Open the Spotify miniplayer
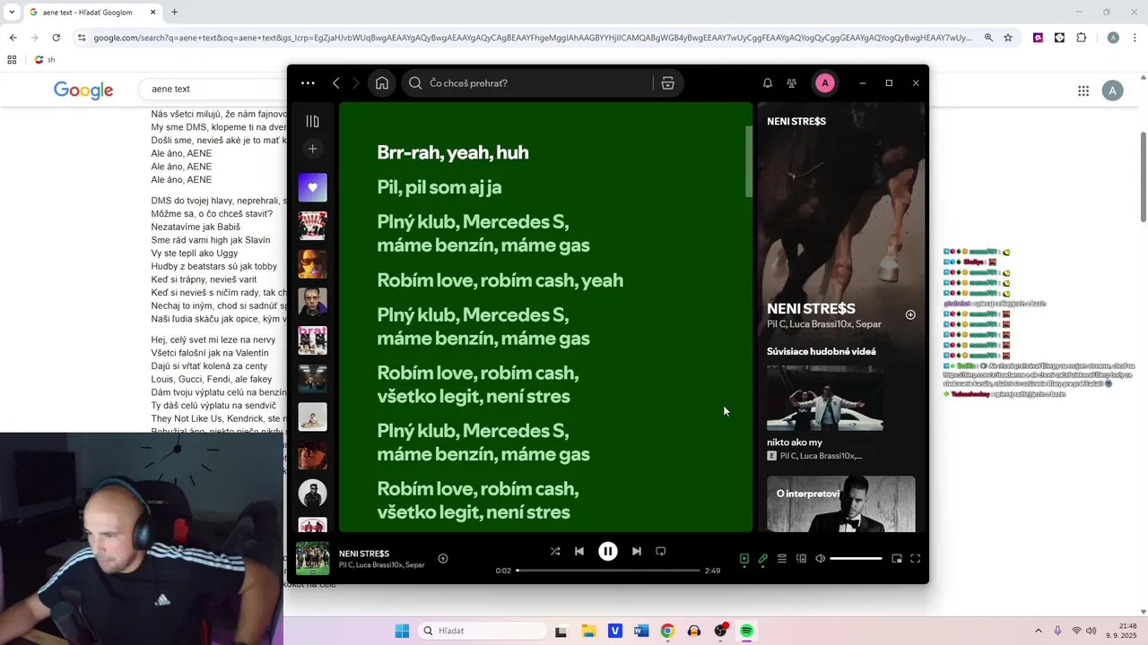The width and height of the screenshot is (1148, 645). [x=897, y=559]
